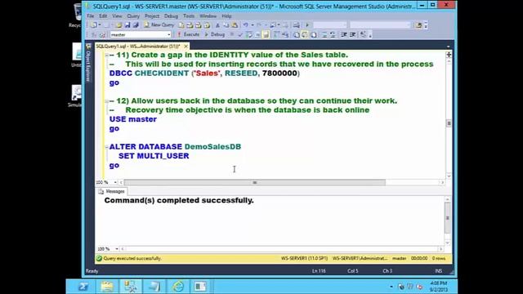Click the Undo arrow icon
Image resolution: width=523 pixels, height=294 pixels.
[246, 25]
